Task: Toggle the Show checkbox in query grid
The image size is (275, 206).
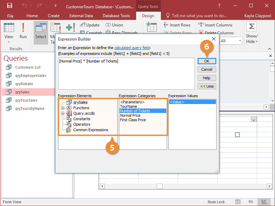Action: (237, 135)
